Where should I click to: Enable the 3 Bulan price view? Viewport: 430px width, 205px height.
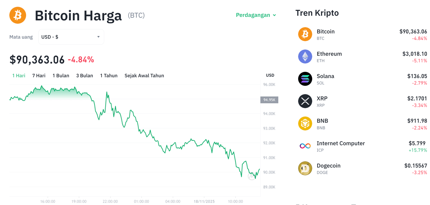[84, 75]
